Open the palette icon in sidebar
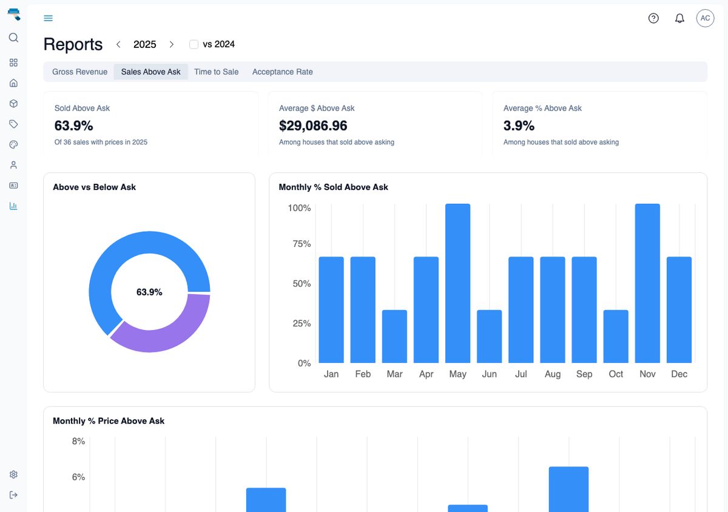 pos(13,144)
